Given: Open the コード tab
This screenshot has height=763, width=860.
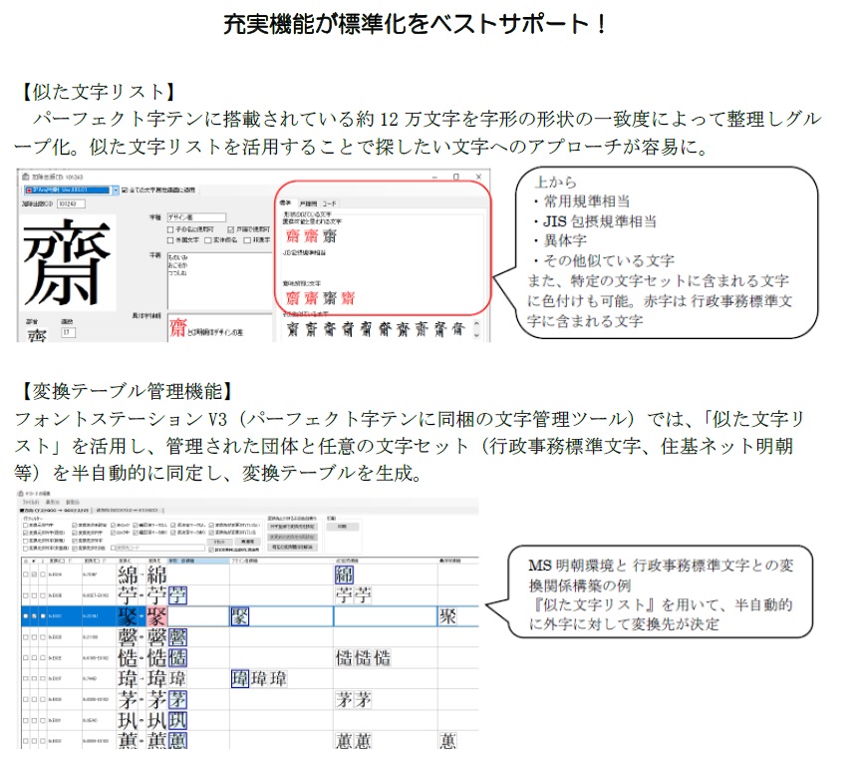Looking at the screenshot, I should (x=330, y=204).
